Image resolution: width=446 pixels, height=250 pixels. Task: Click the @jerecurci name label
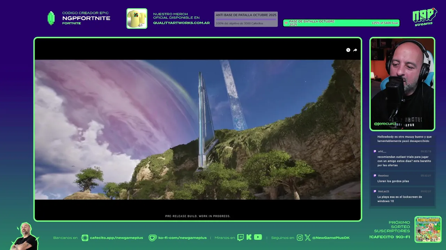(x=385, y=124)
